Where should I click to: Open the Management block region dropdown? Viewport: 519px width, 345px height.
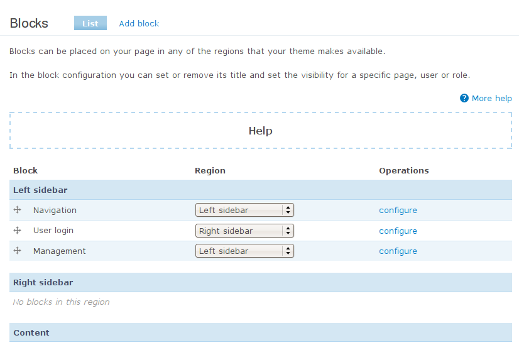pos(244,251)
